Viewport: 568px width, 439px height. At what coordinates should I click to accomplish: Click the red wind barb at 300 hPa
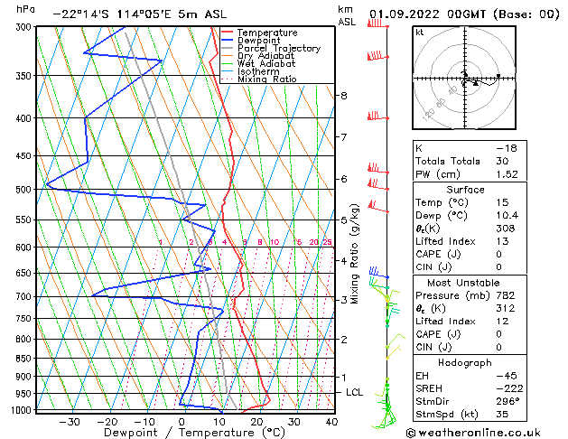377,23
